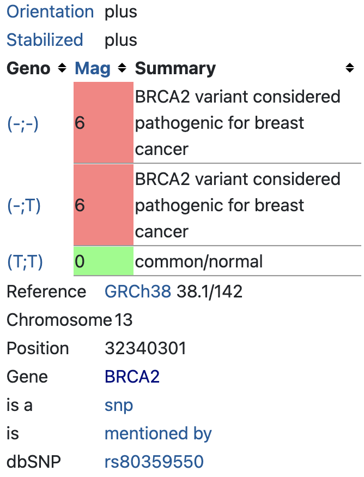Open the Stabilized link
364x477 pixels.
44,40
